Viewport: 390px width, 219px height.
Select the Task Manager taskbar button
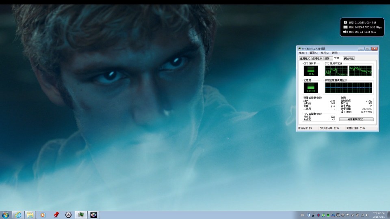pos(81,215)
